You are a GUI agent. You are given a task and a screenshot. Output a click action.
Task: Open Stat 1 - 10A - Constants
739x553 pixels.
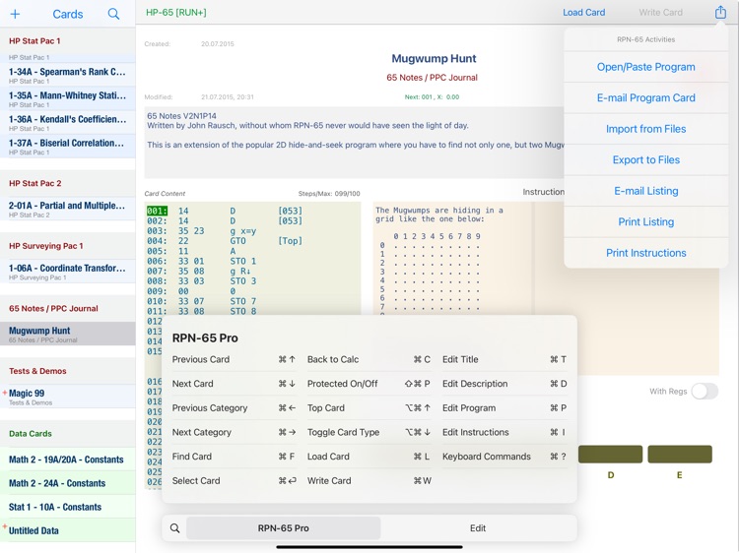67,507
